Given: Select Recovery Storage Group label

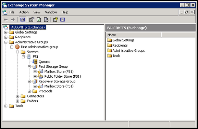Looking at the screenshot, I should (57, 81).
